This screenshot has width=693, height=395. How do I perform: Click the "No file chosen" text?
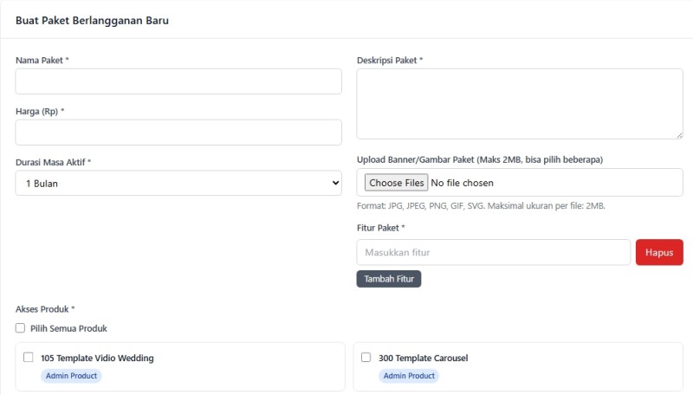click(x=463, y=183)
